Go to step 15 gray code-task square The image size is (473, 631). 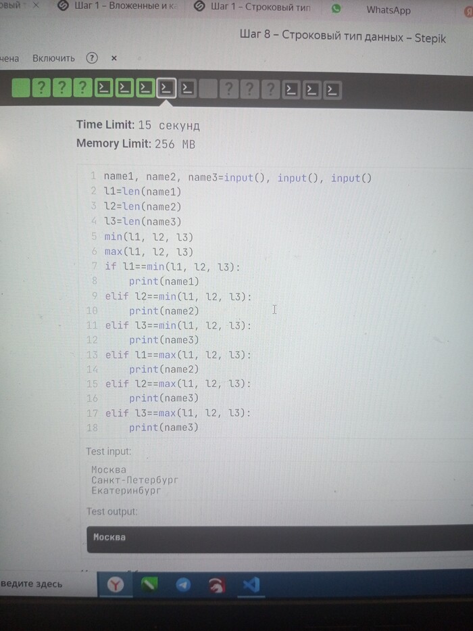312,90
